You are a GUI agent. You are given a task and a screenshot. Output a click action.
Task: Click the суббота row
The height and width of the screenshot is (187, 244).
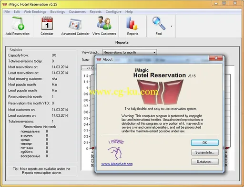[x=34, y=152]
